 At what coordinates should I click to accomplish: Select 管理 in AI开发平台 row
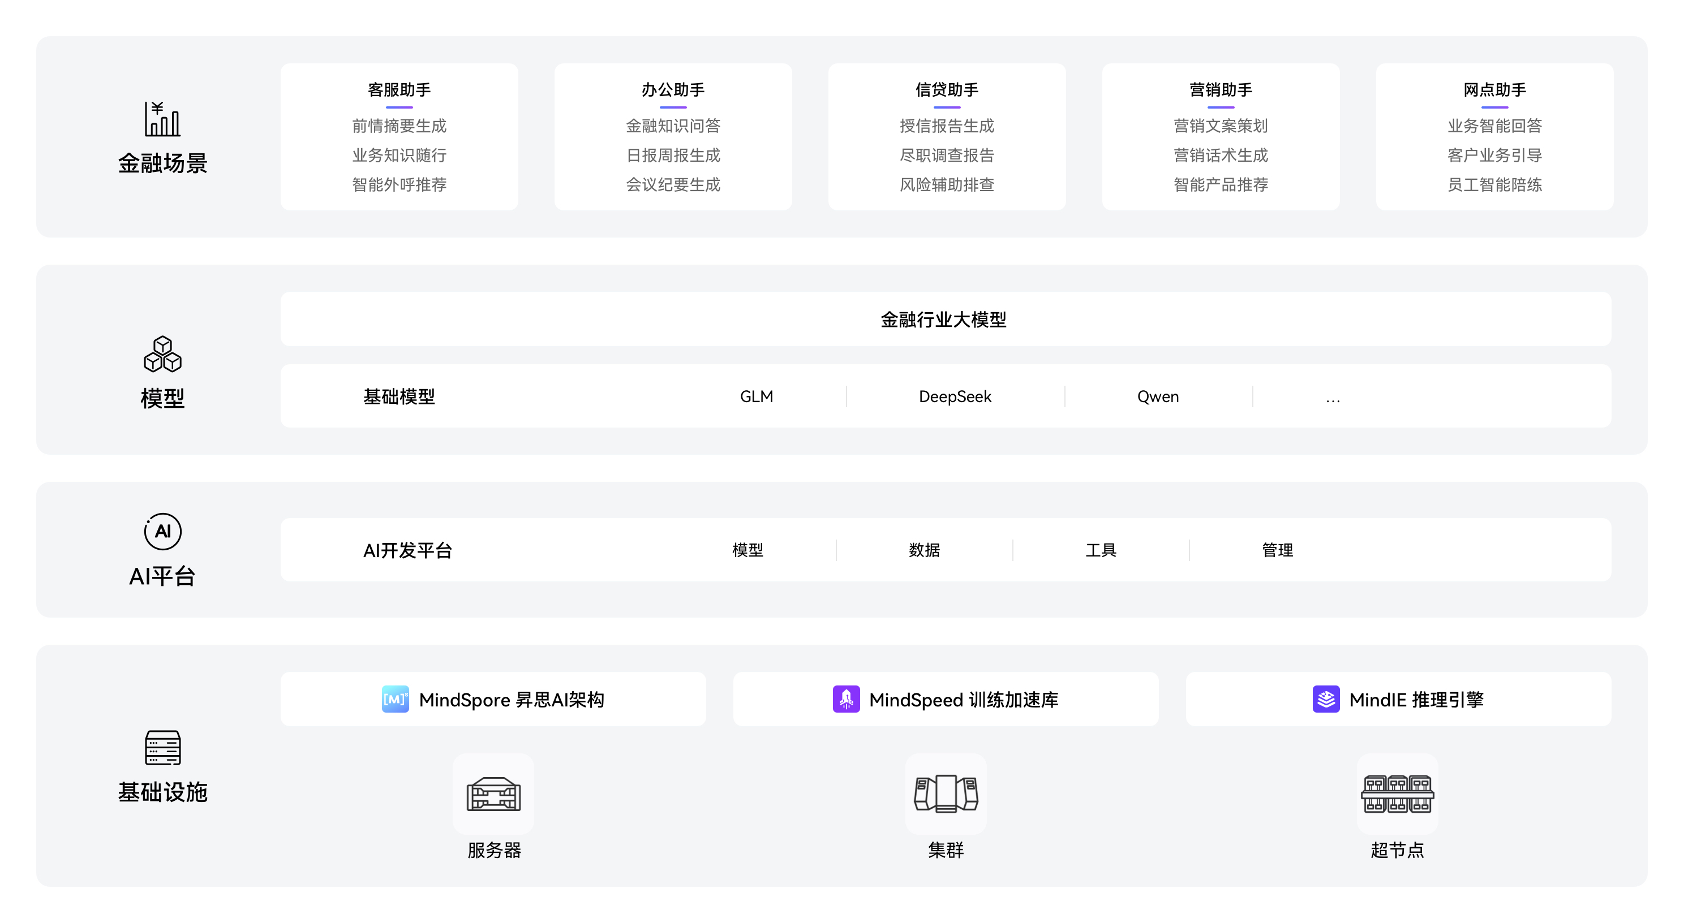(x=1277, y=550)
